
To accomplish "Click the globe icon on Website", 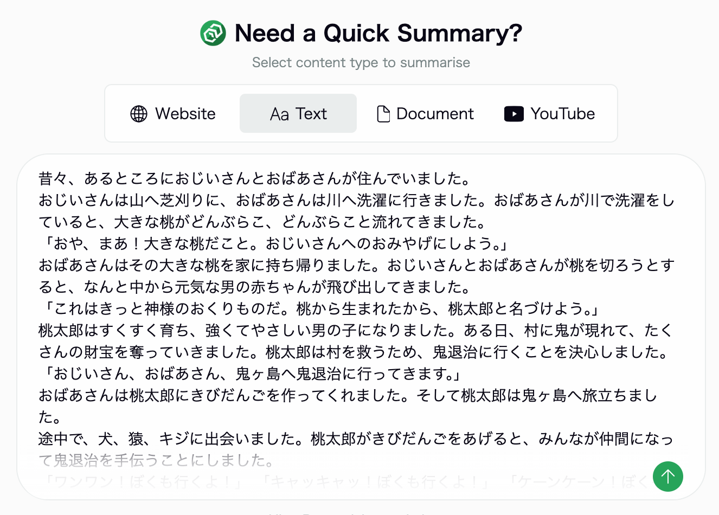I will click(x=139, y=114).
